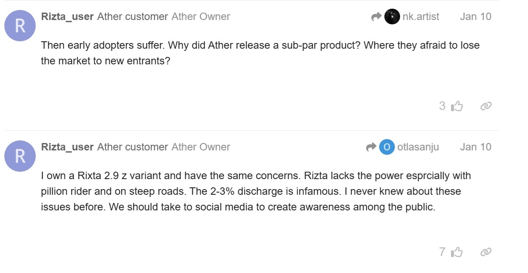
Task: Click Ather Owner badge on early adopters post
Action: click(x=201, y=17)
